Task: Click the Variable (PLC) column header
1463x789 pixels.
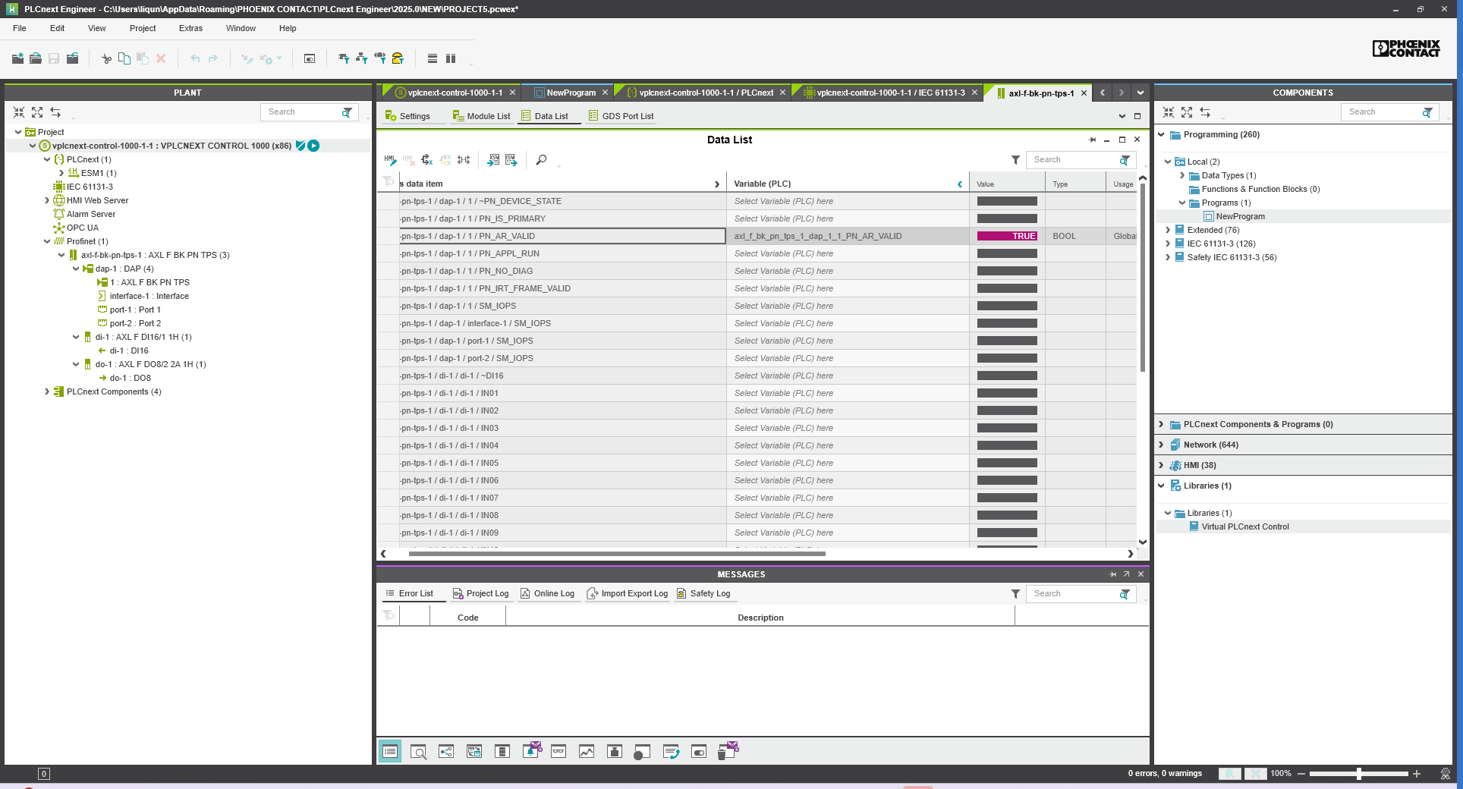Action: point(848,184)
